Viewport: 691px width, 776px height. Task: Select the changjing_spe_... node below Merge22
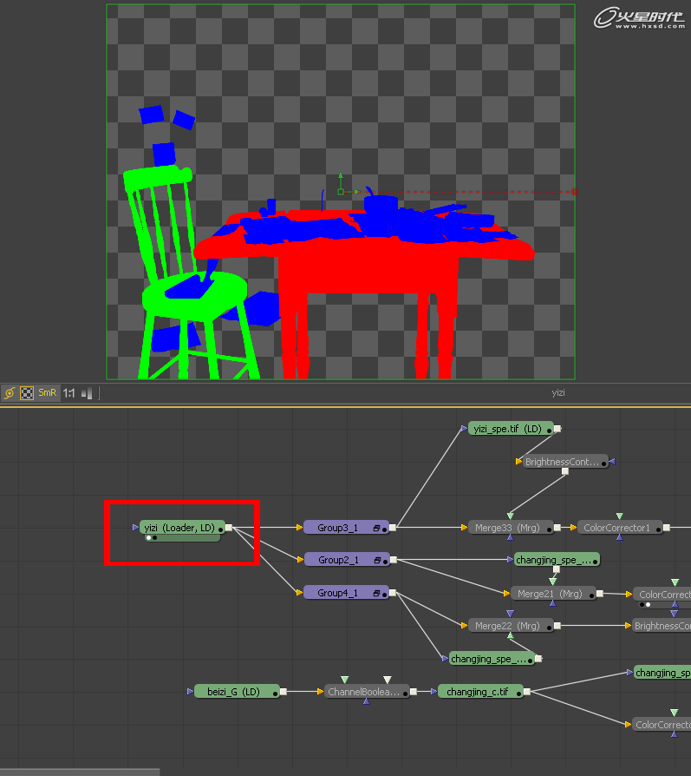pyautogui.click(x=492, y=659)
